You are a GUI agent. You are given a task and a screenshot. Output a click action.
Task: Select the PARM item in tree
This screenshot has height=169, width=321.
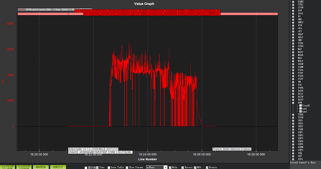click(301, 67)
